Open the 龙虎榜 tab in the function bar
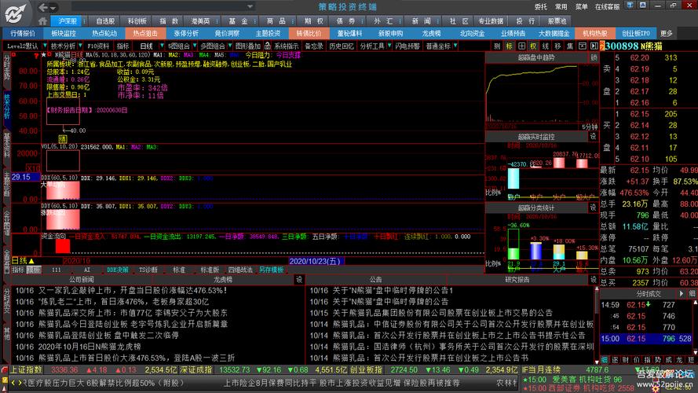The image size is (698, 393). tap(432, 34)
